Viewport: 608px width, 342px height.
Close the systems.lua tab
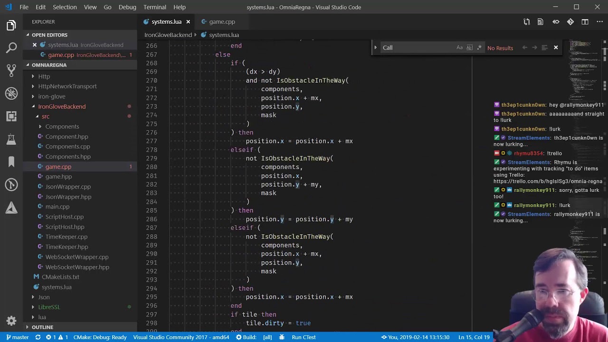point(188,21)
